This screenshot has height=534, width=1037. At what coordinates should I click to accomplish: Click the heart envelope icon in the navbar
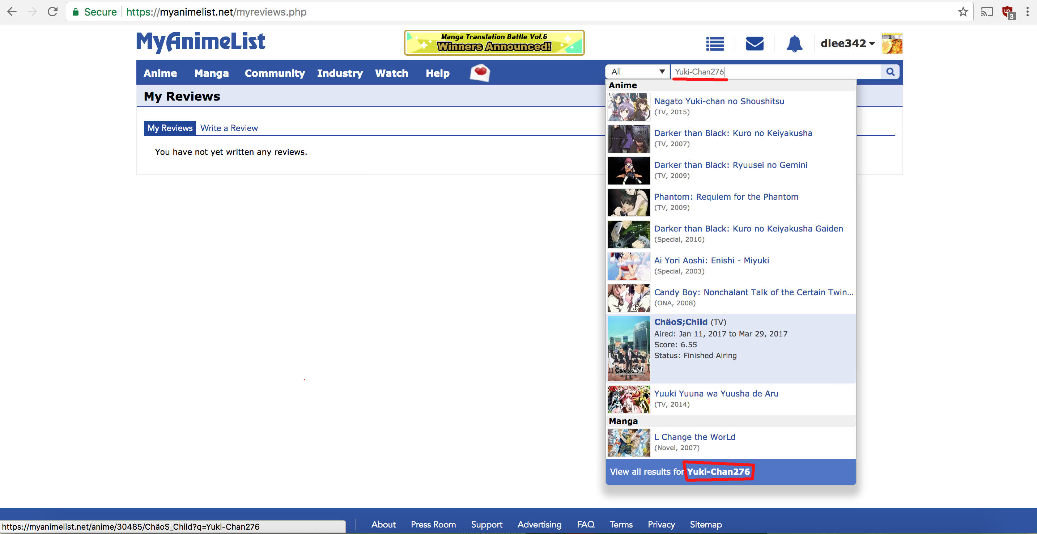(480, 72)
